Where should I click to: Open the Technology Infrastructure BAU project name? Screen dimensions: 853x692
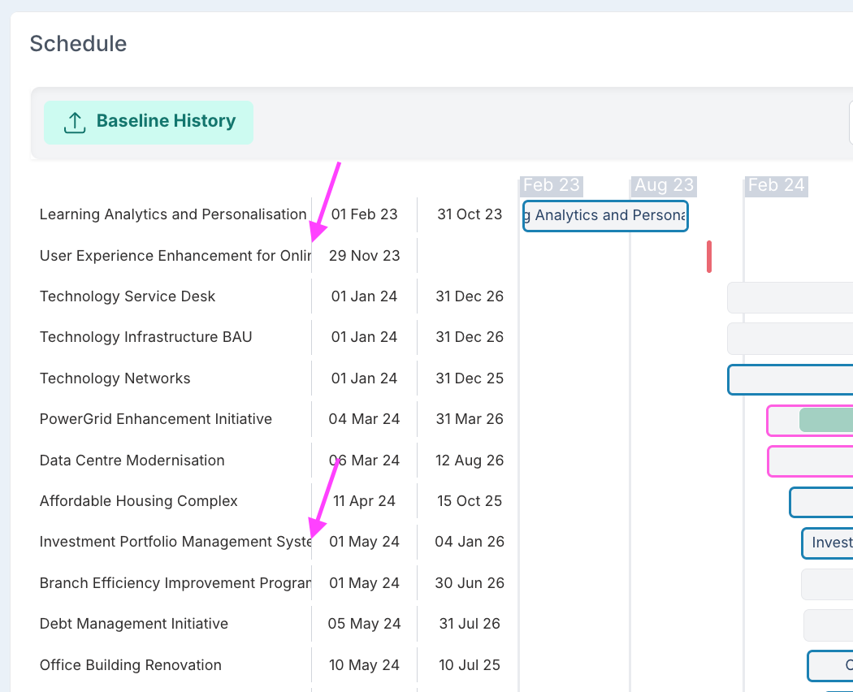pos(146,337)
